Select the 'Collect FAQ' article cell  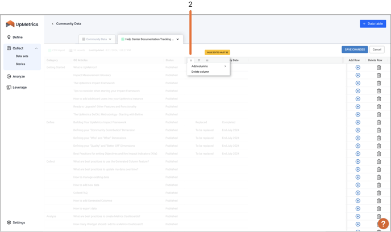(80, 193)
